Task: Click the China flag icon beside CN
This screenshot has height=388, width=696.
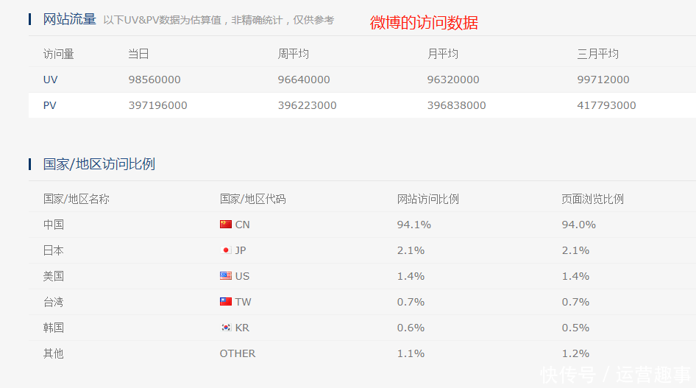Action: pos(225,225)
